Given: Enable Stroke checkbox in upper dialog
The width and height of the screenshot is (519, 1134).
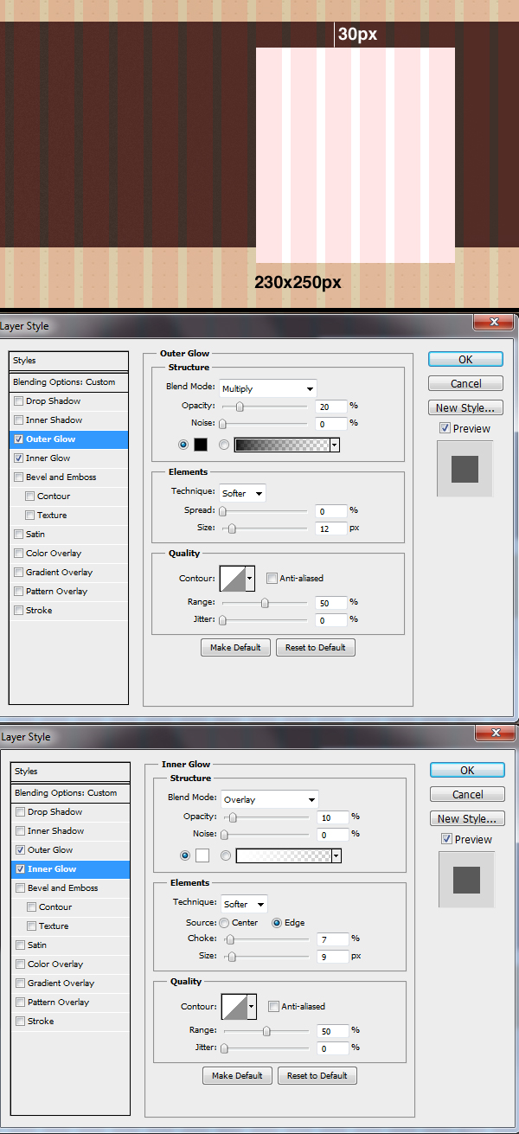Looking at the screenshot, I should point(19,611).
